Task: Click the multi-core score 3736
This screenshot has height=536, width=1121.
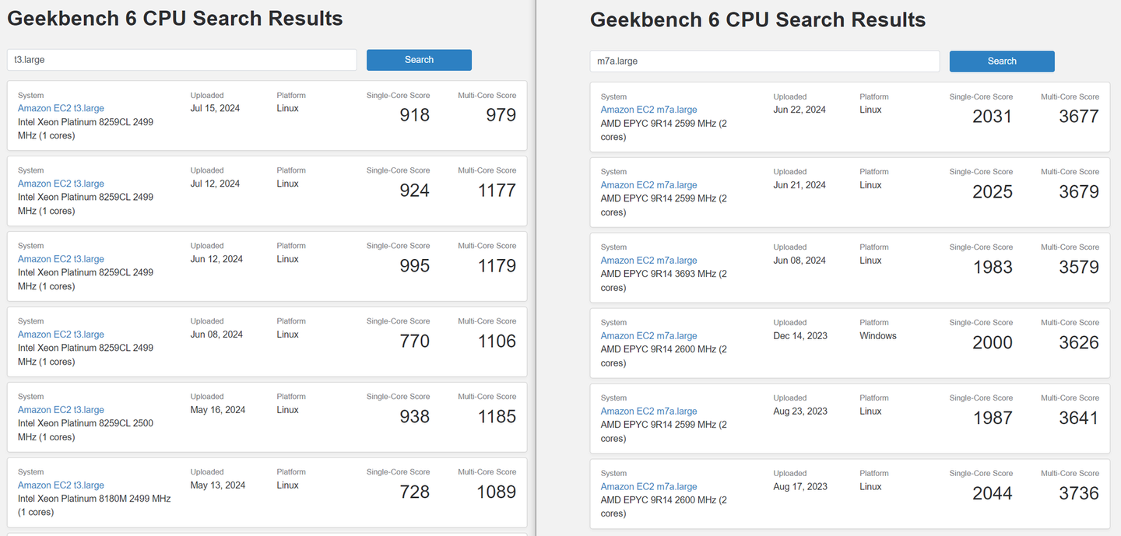Action: [1078, 493]
